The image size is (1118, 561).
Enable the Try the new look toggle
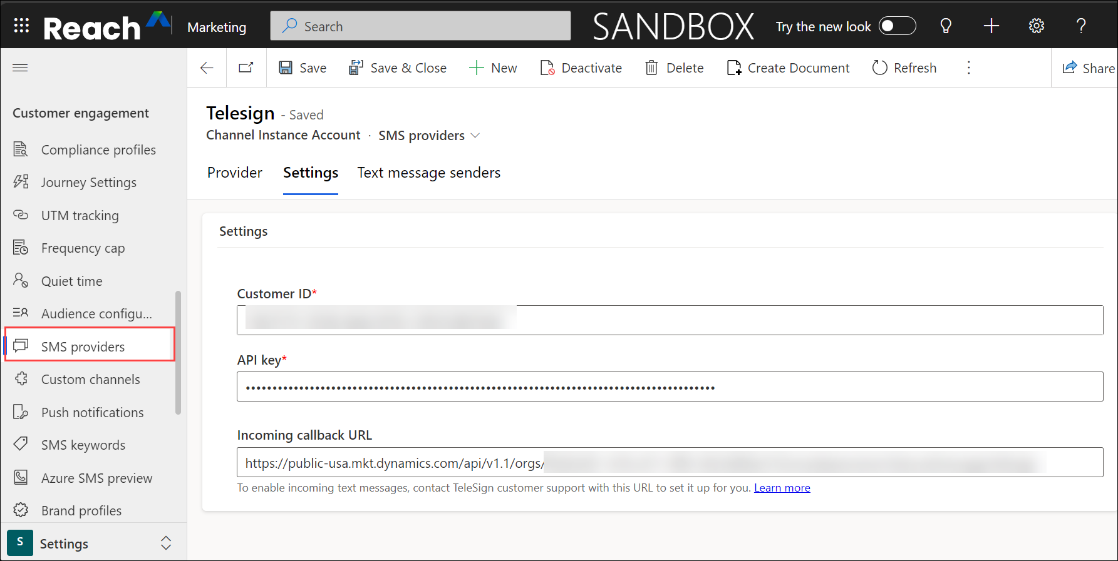pos(897,26)
